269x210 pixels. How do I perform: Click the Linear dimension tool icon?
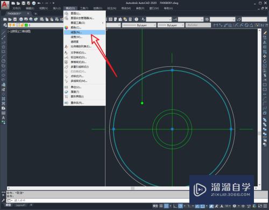[x=216, y=25]
